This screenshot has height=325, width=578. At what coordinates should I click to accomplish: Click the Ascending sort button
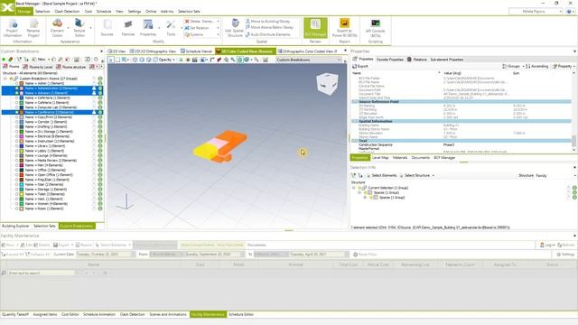[537, 66]
